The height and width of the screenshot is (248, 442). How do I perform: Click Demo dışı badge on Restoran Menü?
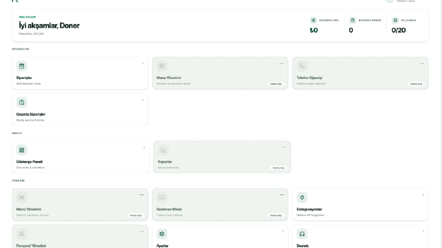pos(276,215)
